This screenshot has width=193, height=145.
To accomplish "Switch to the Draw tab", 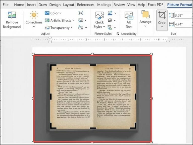I will point(43,5).
